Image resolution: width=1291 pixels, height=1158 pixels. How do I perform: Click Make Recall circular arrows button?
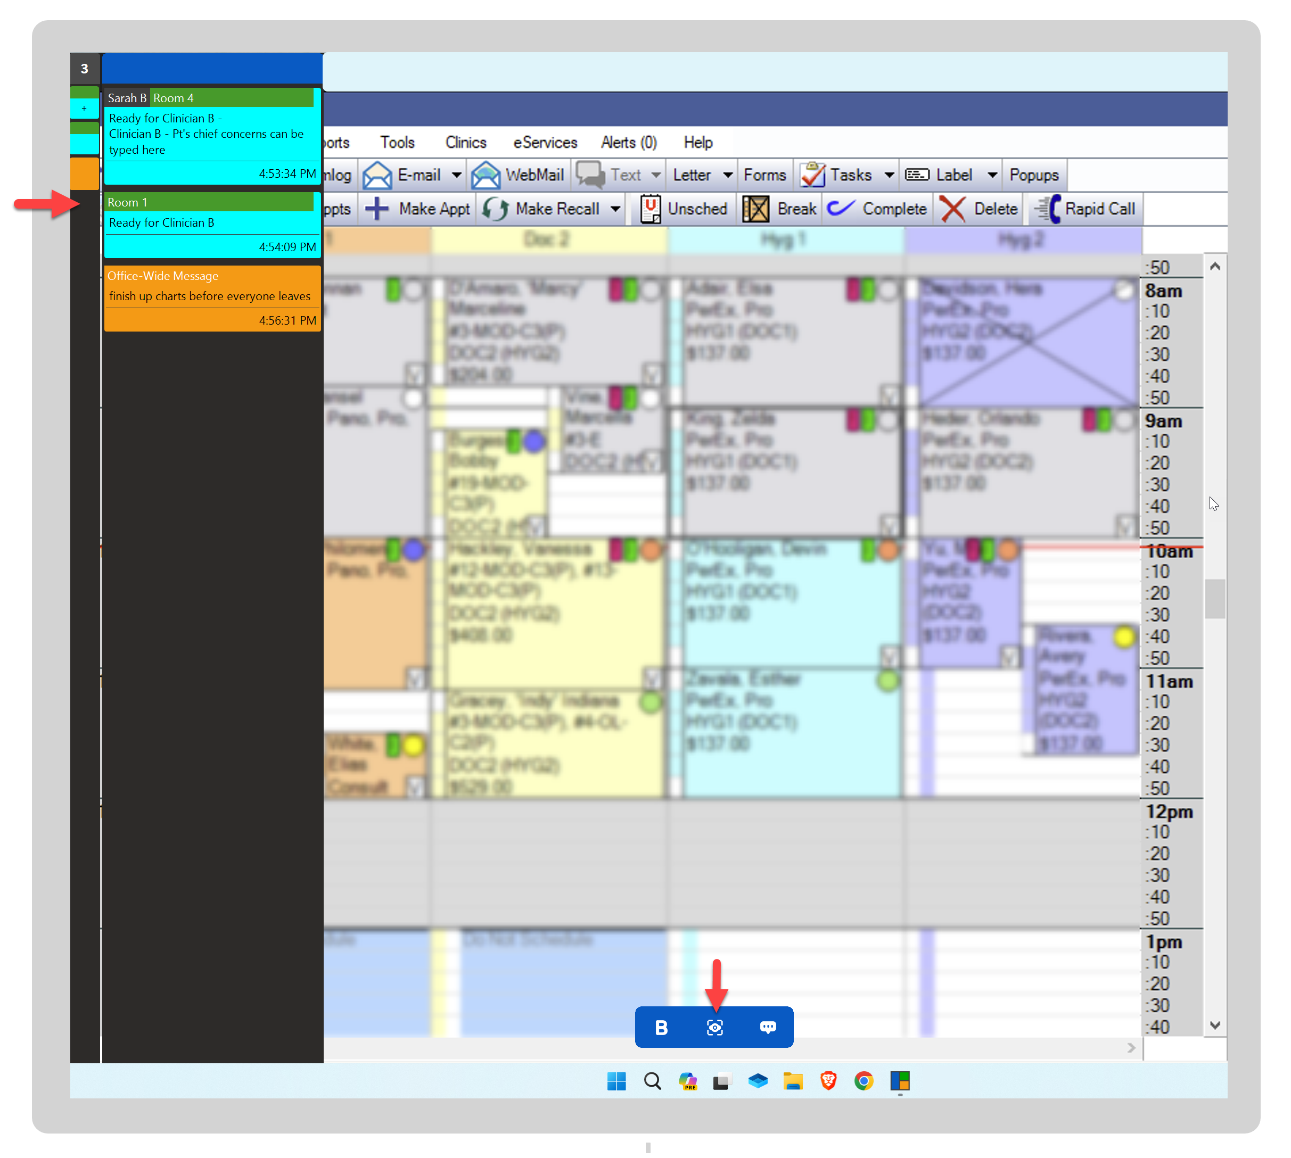[x=541, y=209]
